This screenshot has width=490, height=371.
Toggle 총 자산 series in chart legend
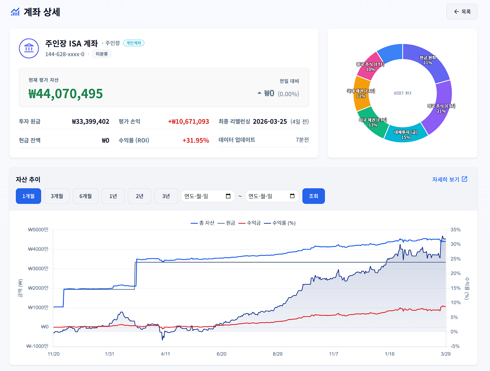203,223
